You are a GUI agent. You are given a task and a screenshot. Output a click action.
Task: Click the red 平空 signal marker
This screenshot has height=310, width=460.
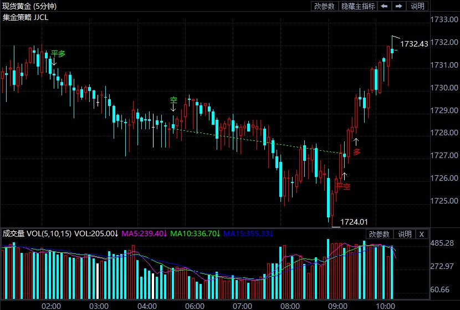(343, 186)
